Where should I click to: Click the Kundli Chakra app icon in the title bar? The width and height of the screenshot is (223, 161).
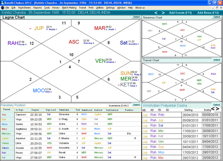pyautogui.click(x=3, y=2)
